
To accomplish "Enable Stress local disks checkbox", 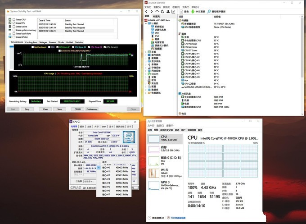I will pos(14,34).
